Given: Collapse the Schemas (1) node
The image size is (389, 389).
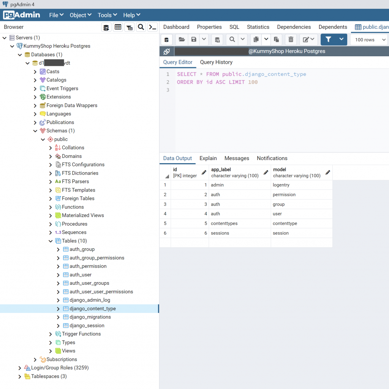Looking at the screenshot, I should pyautogui.click(x=35, y=131).
